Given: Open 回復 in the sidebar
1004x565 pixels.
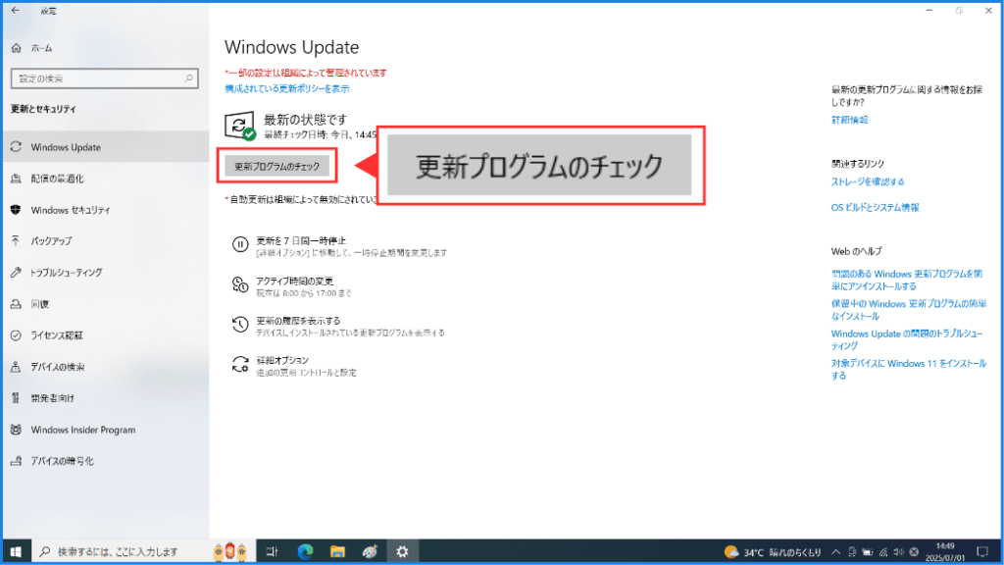Looking at the screenshot, I should tap(106, 304).
